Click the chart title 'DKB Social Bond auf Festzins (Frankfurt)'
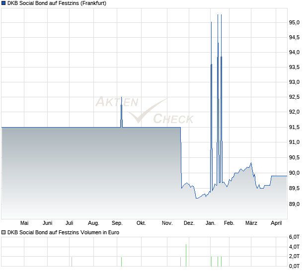Screen dimensions: 308x271 (x=57, y=3)
